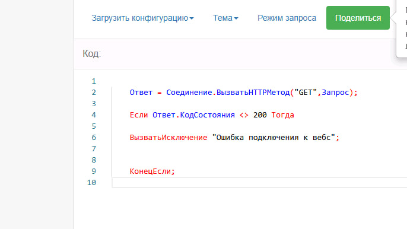The width and height of the screenshot is (407, 229).
Task: Click the "Ошибка подключения к вебс" string
Action: [274, 138]
